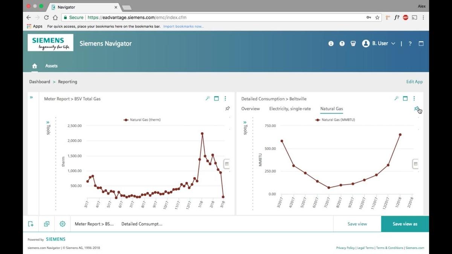This screenshot has height=254, width=452.
Task: Click the Dashboard breadcrumb link
Action: [40, 82]
